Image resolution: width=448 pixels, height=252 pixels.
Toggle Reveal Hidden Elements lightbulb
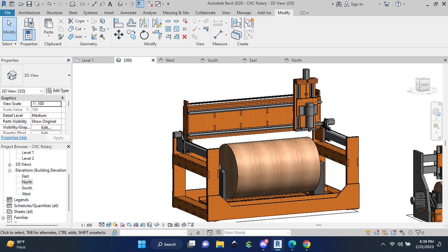(x=163, y=225)
